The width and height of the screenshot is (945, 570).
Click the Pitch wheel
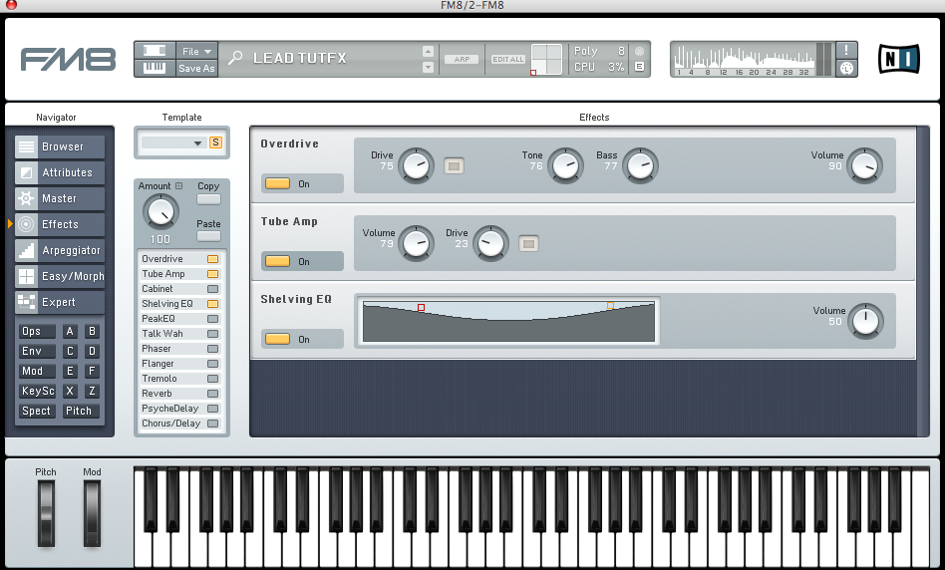pos(46,513)
